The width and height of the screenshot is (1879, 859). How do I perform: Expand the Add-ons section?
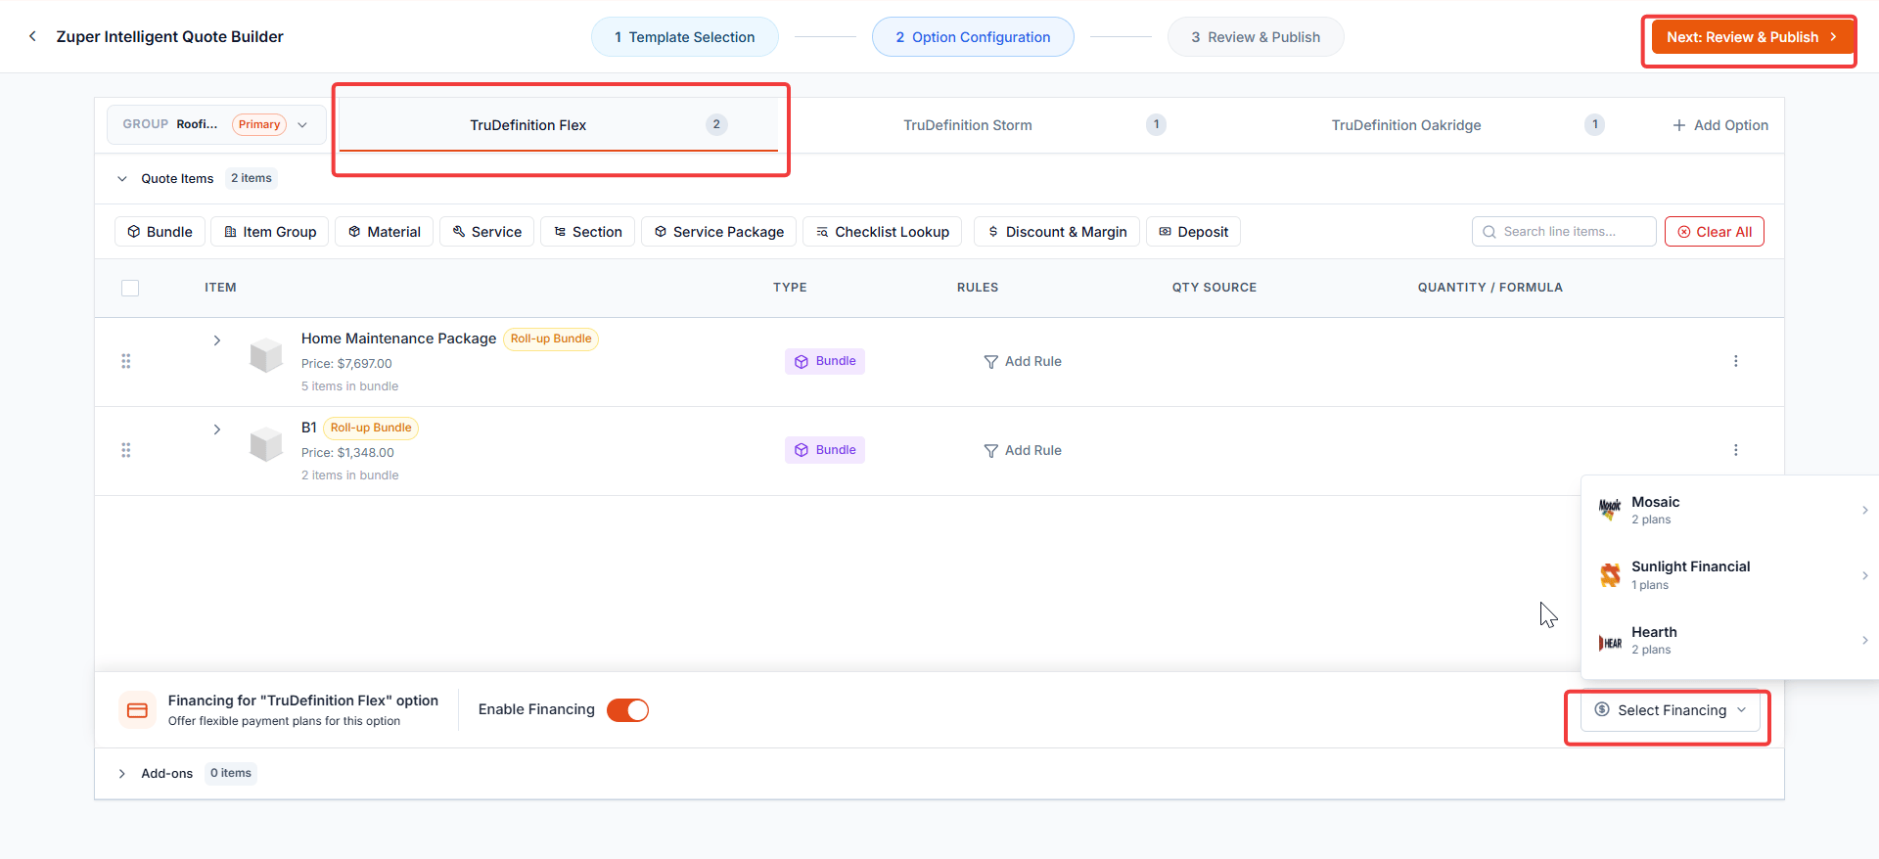[122, 774]
